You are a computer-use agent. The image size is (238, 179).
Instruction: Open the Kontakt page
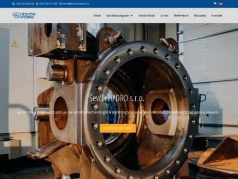pyautogui.click(x=217, y=15)
